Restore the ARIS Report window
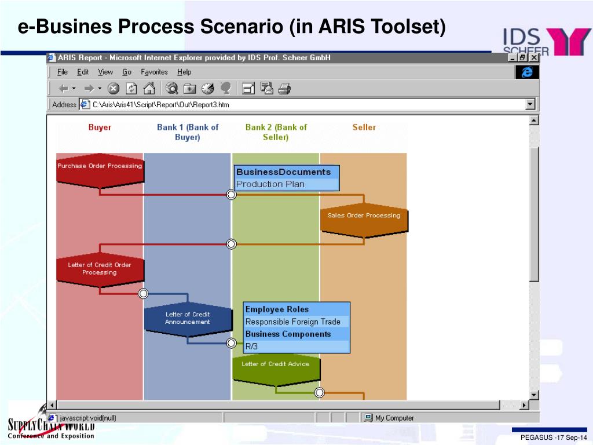The height and width of the screenshot is (445, 593). (523, 57)
